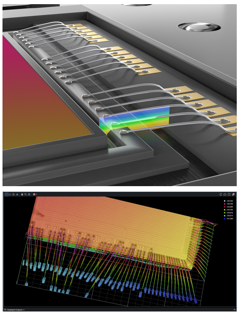Screen dimensions: 238x314
Task: Click the fit-to-view diamond icon
Action: [x=29, y=194]
